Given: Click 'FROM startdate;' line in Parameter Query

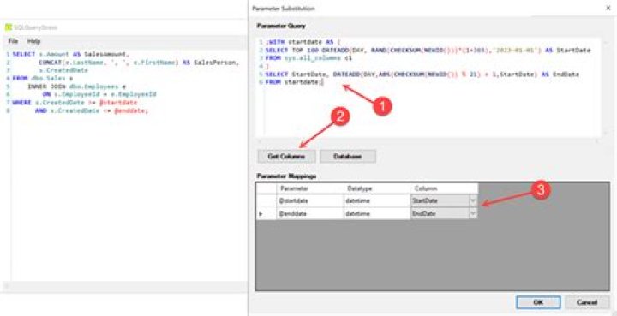Looking at the screenshot, I should click(294, 82).
